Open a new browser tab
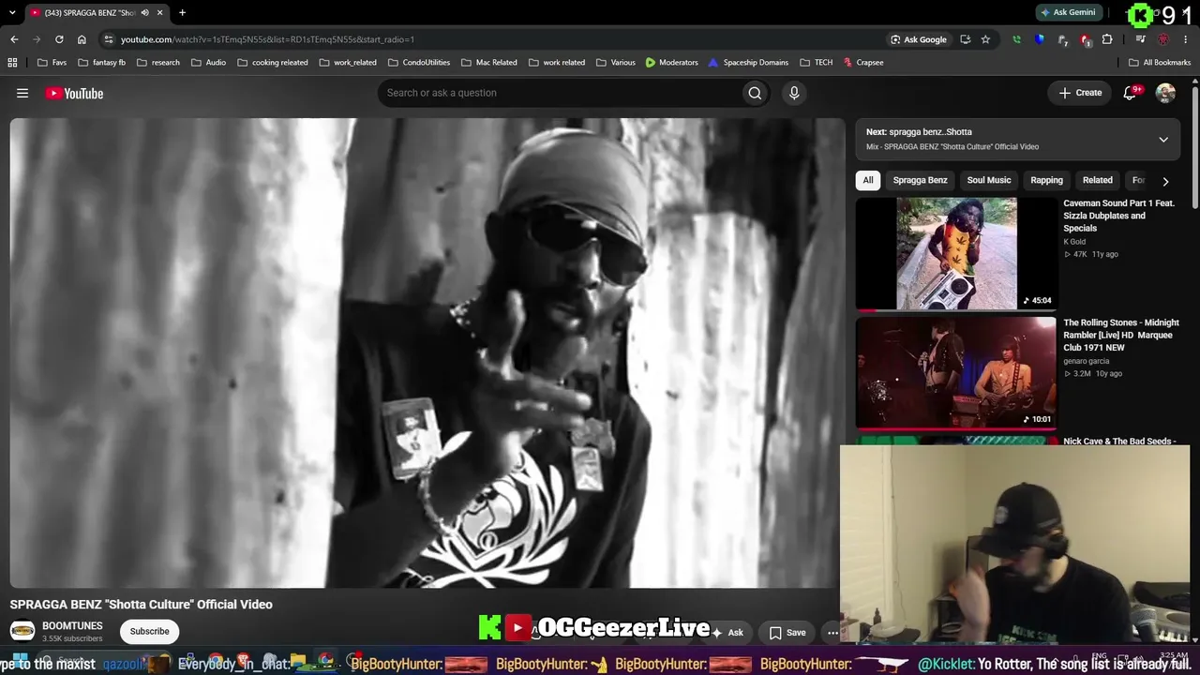This screenshot has width=1200, height=675. click(x=182, y=13)
